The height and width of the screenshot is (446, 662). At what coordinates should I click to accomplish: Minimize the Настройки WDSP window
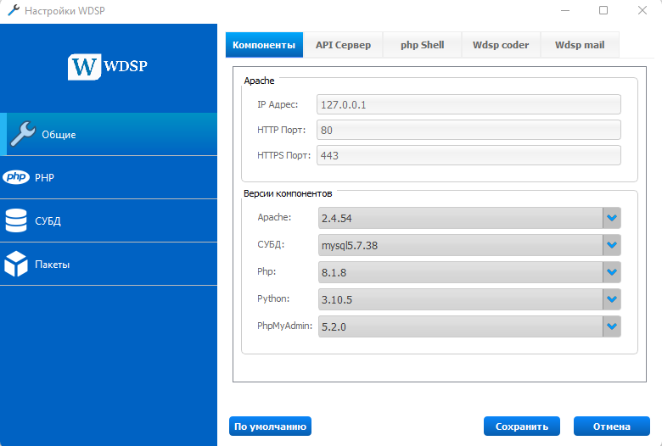565,10
